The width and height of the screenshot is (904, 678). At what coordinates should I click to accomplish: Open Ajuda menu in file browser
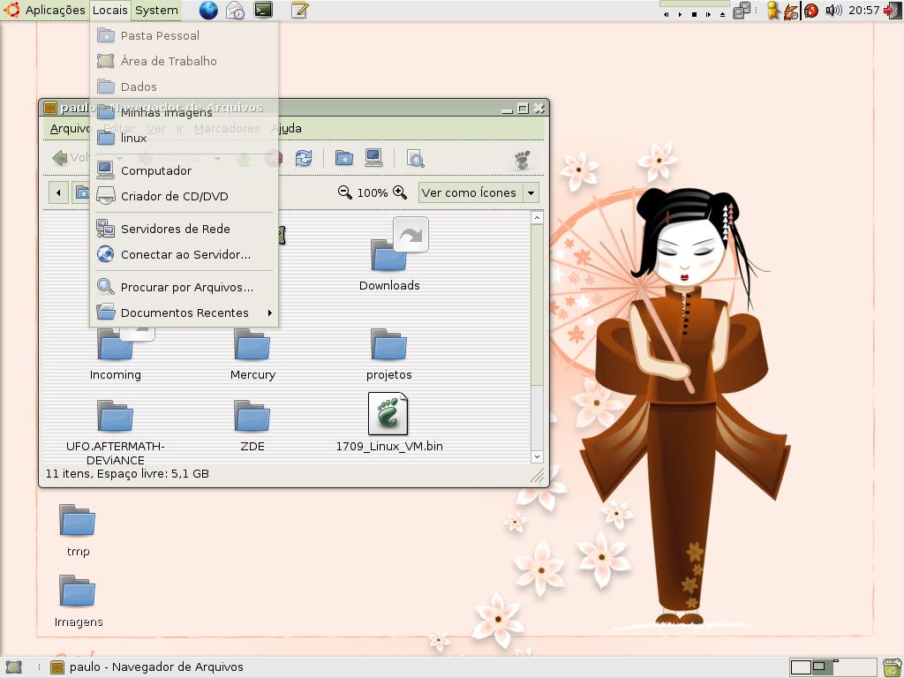(287, 129)
